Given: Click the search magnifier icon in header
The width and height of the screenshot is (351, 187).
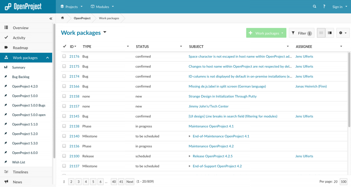Looking at the screenshot, I should [314, 6].
